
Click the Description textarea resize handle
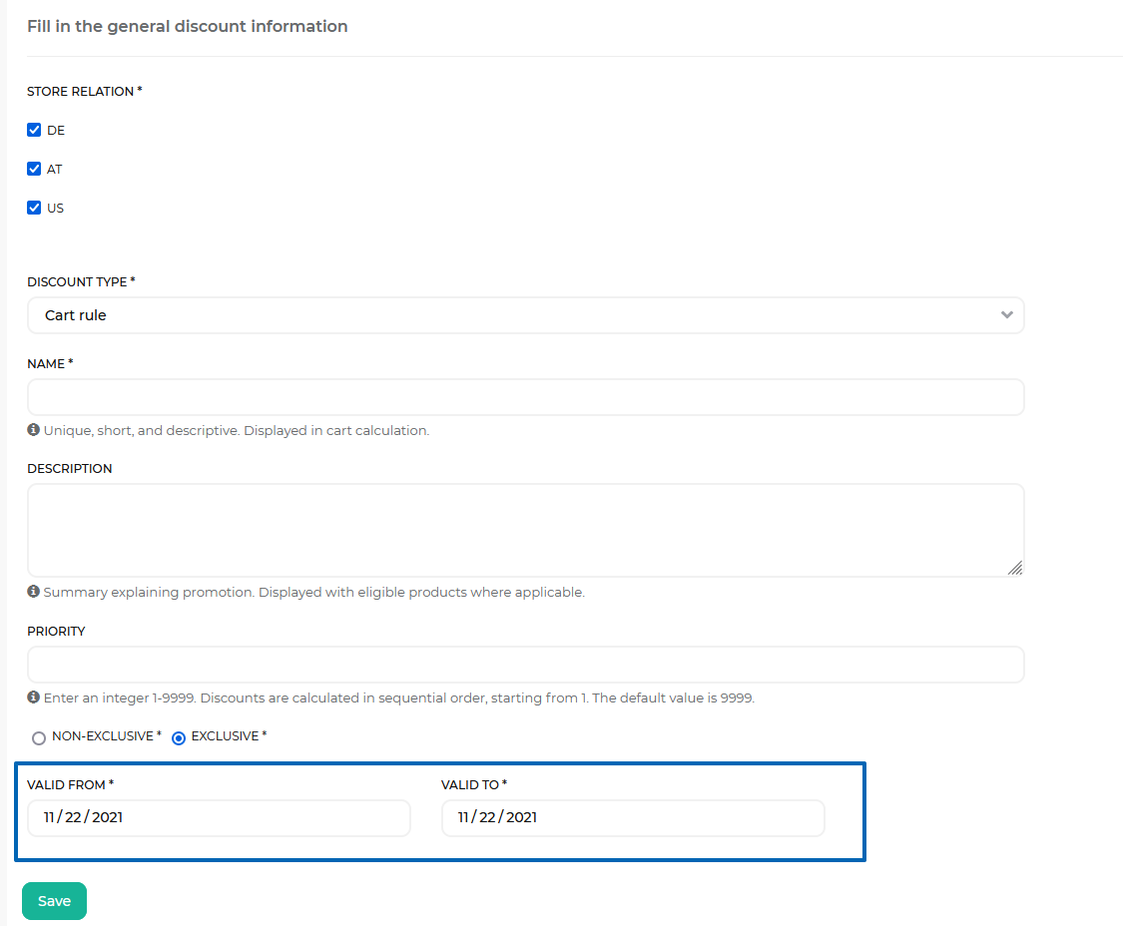click(x=1015, y=568)
